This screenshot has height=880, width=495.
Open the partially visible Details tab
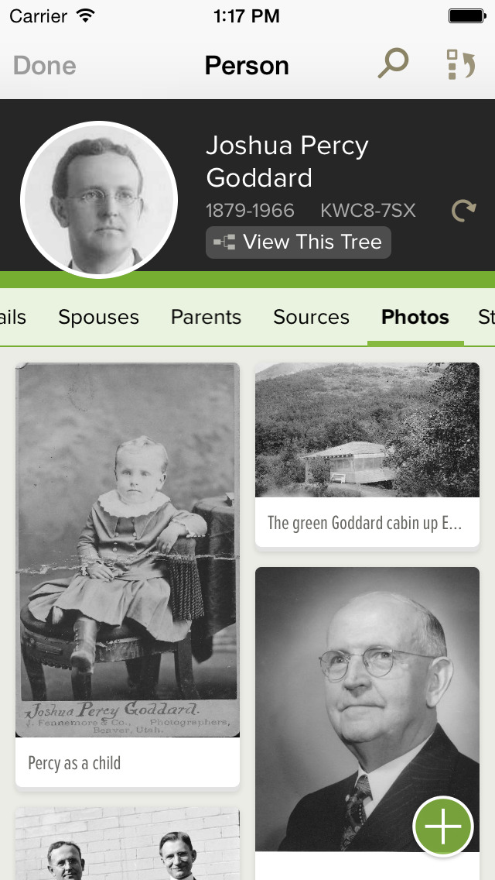[x=13, y=317]
